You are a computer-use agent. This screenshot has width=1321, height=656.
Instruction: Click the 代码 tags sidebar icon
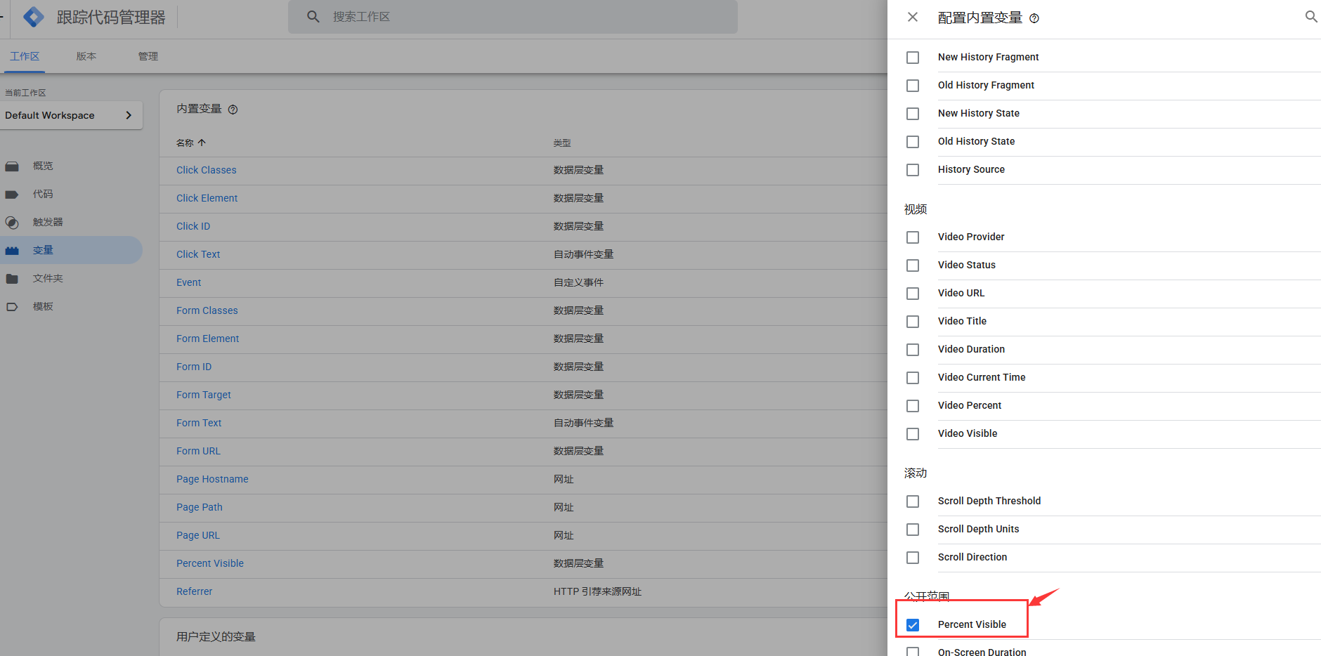12,195
